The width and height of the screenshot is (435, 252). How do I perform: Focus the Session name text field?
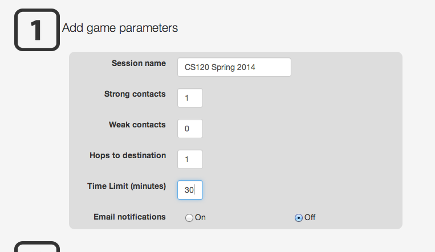point(234,67)
